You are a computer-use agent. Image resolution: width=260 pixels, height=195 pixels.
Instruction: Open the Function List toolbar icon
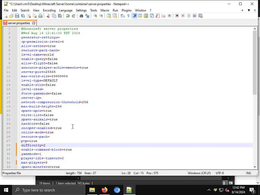click(158, 16)
